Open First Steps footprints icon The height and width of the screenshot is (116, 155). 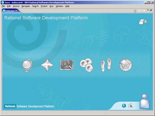106,65
